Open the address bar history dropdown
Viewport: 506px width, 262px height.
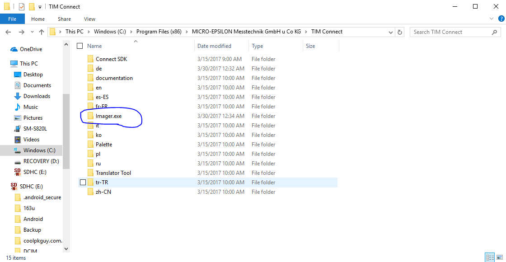tap(391, 32)
